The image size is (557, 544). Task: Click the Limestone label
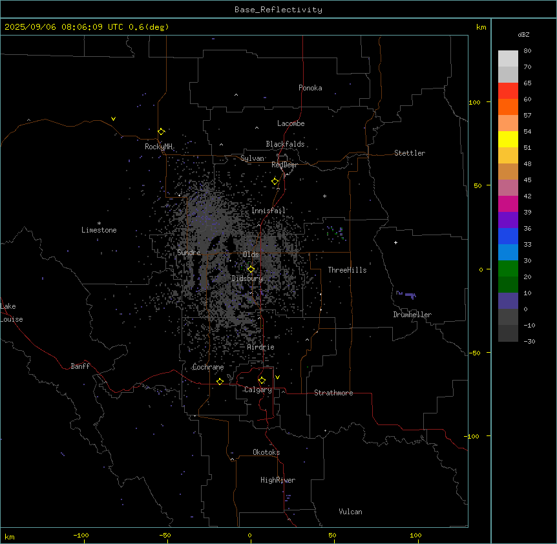pos(99,230)
